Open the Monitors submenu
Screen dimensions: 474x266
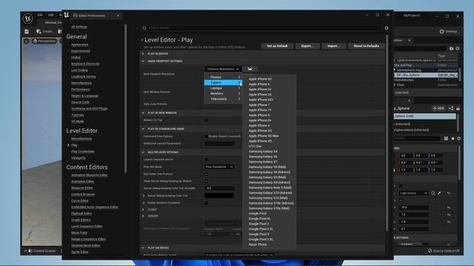(223, 94)
